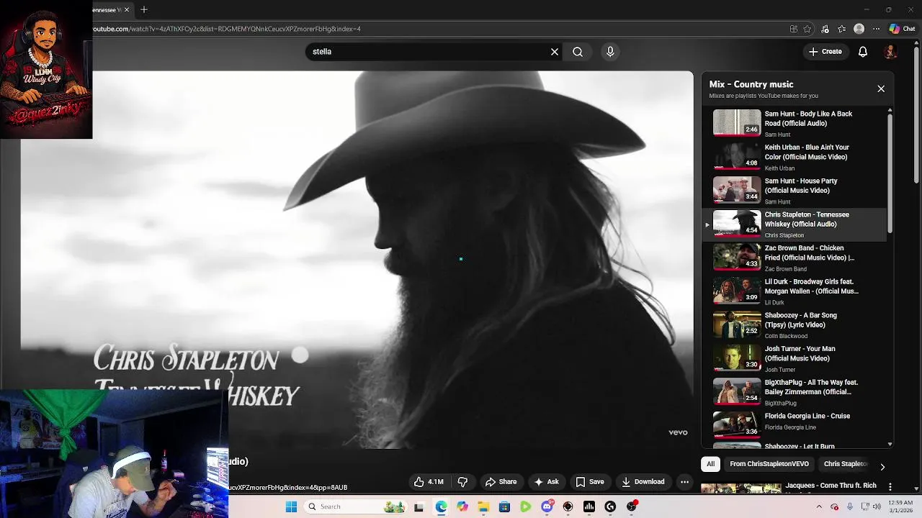Viewport: 922px width, 518px height.
Task: Select the Chris Stapleton chip
Action: click(845, 464)
